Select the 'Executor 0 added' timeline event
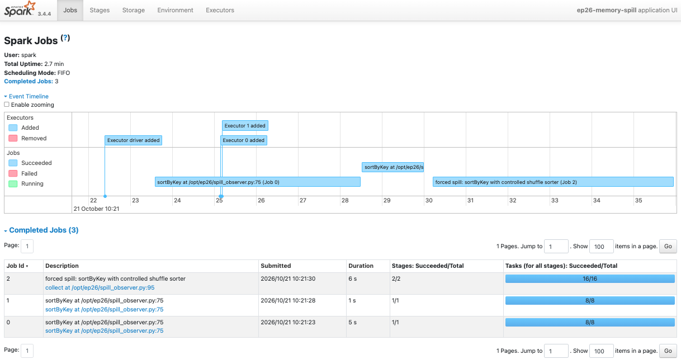 click(x=244, y=140)
